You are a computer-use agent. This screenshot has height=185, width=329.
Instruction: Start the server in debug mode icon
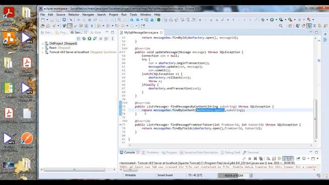(84, 39)
